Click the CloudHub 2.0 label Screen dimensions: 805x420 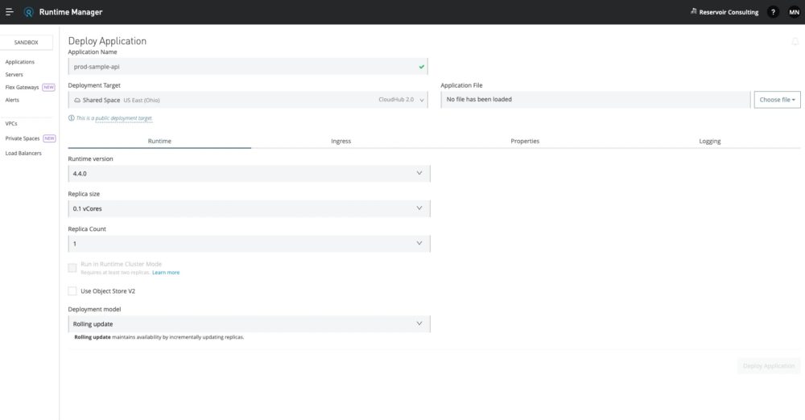coord(396,100)
